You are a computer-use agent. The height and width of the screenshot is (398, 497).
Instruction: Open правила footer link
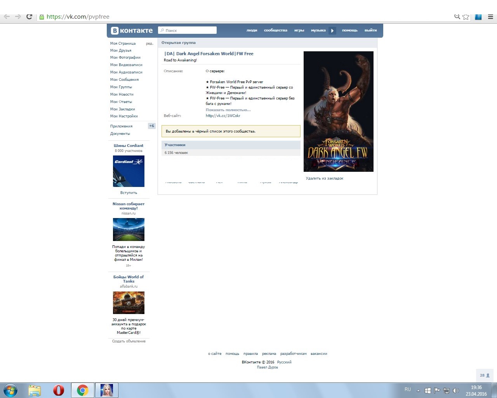click(x=250, y=354)
